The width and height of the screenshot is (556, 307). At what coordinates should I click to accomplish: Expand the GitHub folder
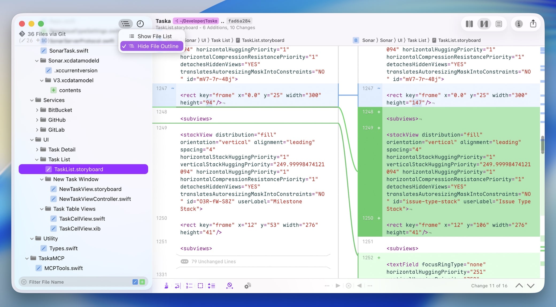(x=37, y=120)
